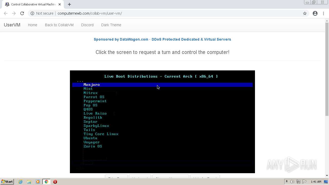Select SparkyLinux entry
Image resolution: width=329 pixels, height=185 pixels.
[x=96, y=126]
